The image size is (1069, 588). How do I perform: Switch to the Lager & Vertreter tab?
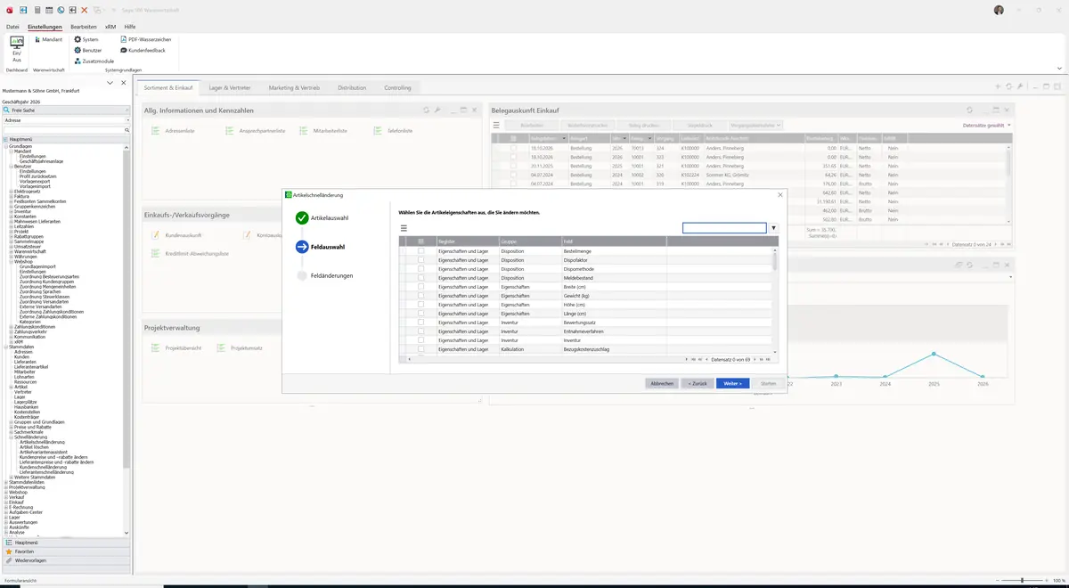tap(230, 88)
